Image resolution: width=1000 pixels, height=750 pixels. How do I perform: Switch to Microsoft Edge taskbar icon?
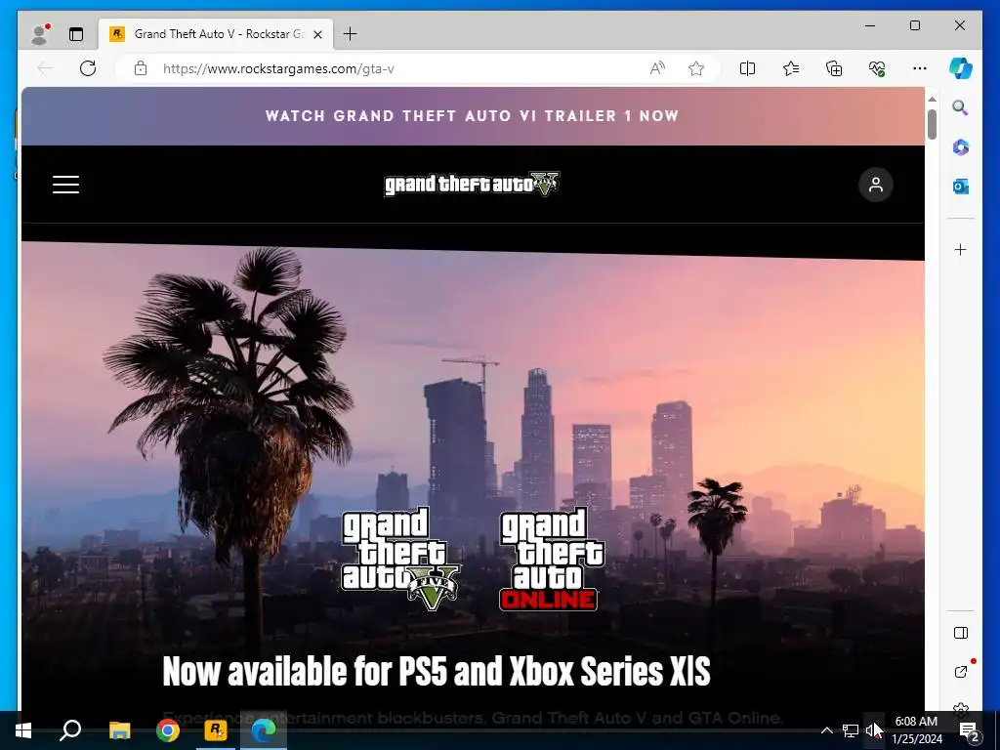tap(264, 730)
